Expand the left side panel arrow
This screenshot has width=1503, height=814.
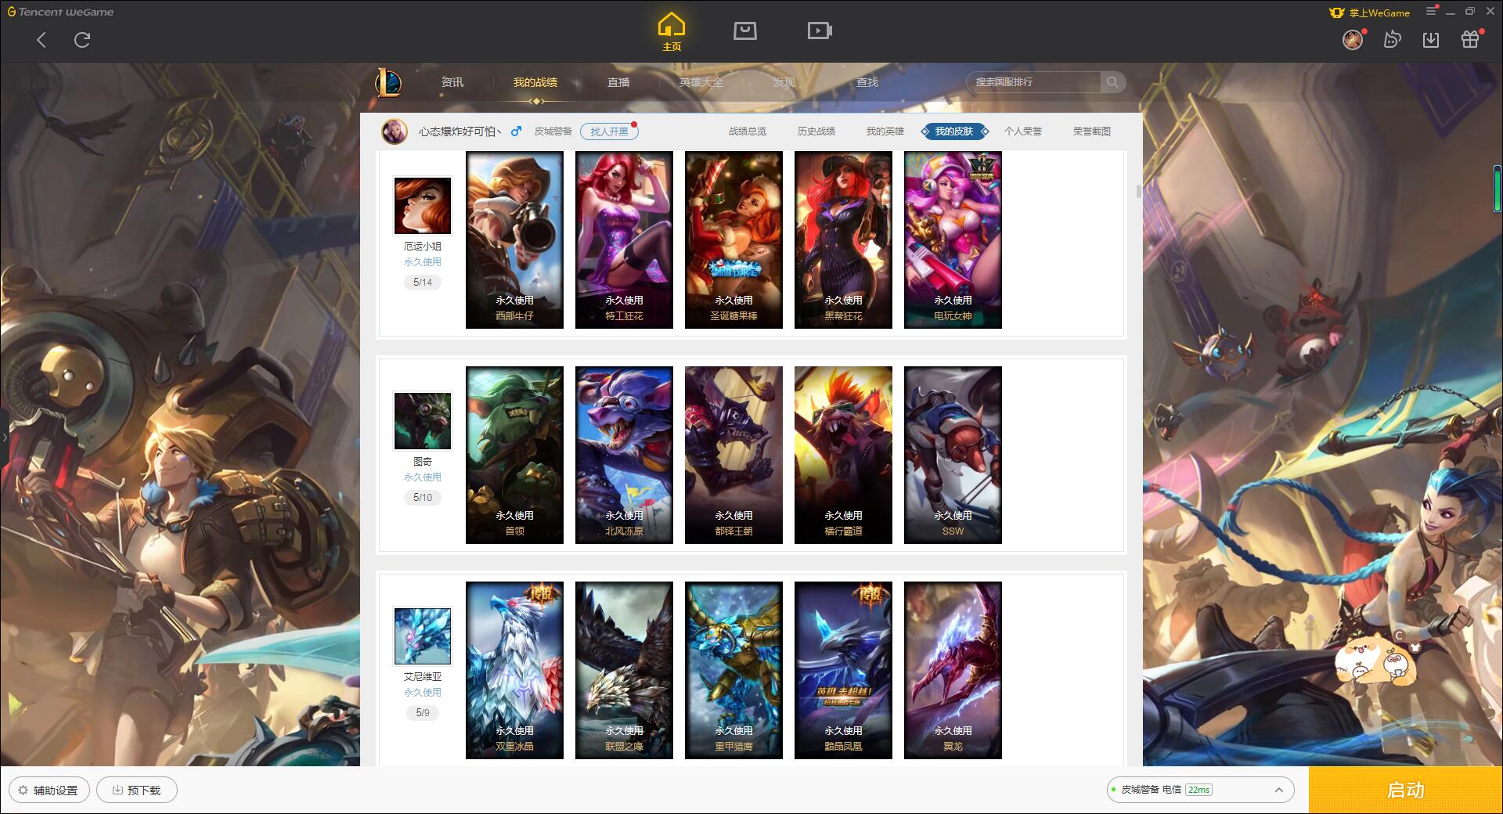click(x=4, y=437)
